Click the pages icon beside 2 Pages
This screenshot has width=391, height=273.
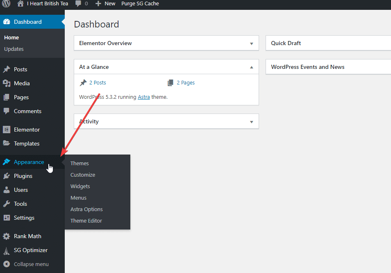click(x=170, y=83)
